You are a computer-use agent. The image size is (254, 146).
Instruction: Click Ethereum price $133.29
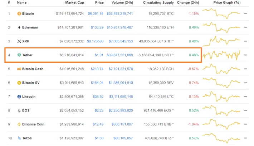(x=97, y=27)
